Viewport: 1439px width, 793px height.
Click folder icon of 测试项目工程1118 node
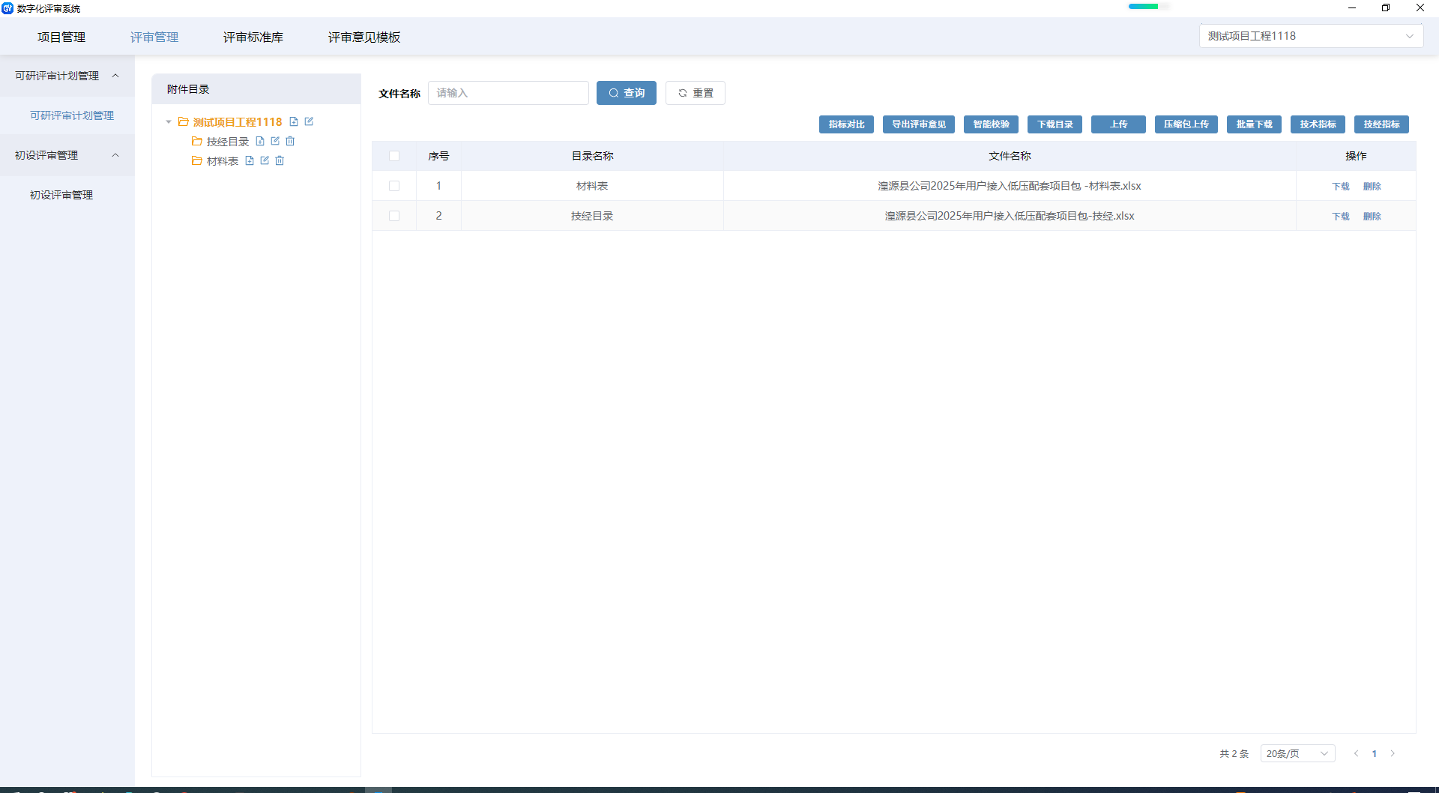(183, 121)
